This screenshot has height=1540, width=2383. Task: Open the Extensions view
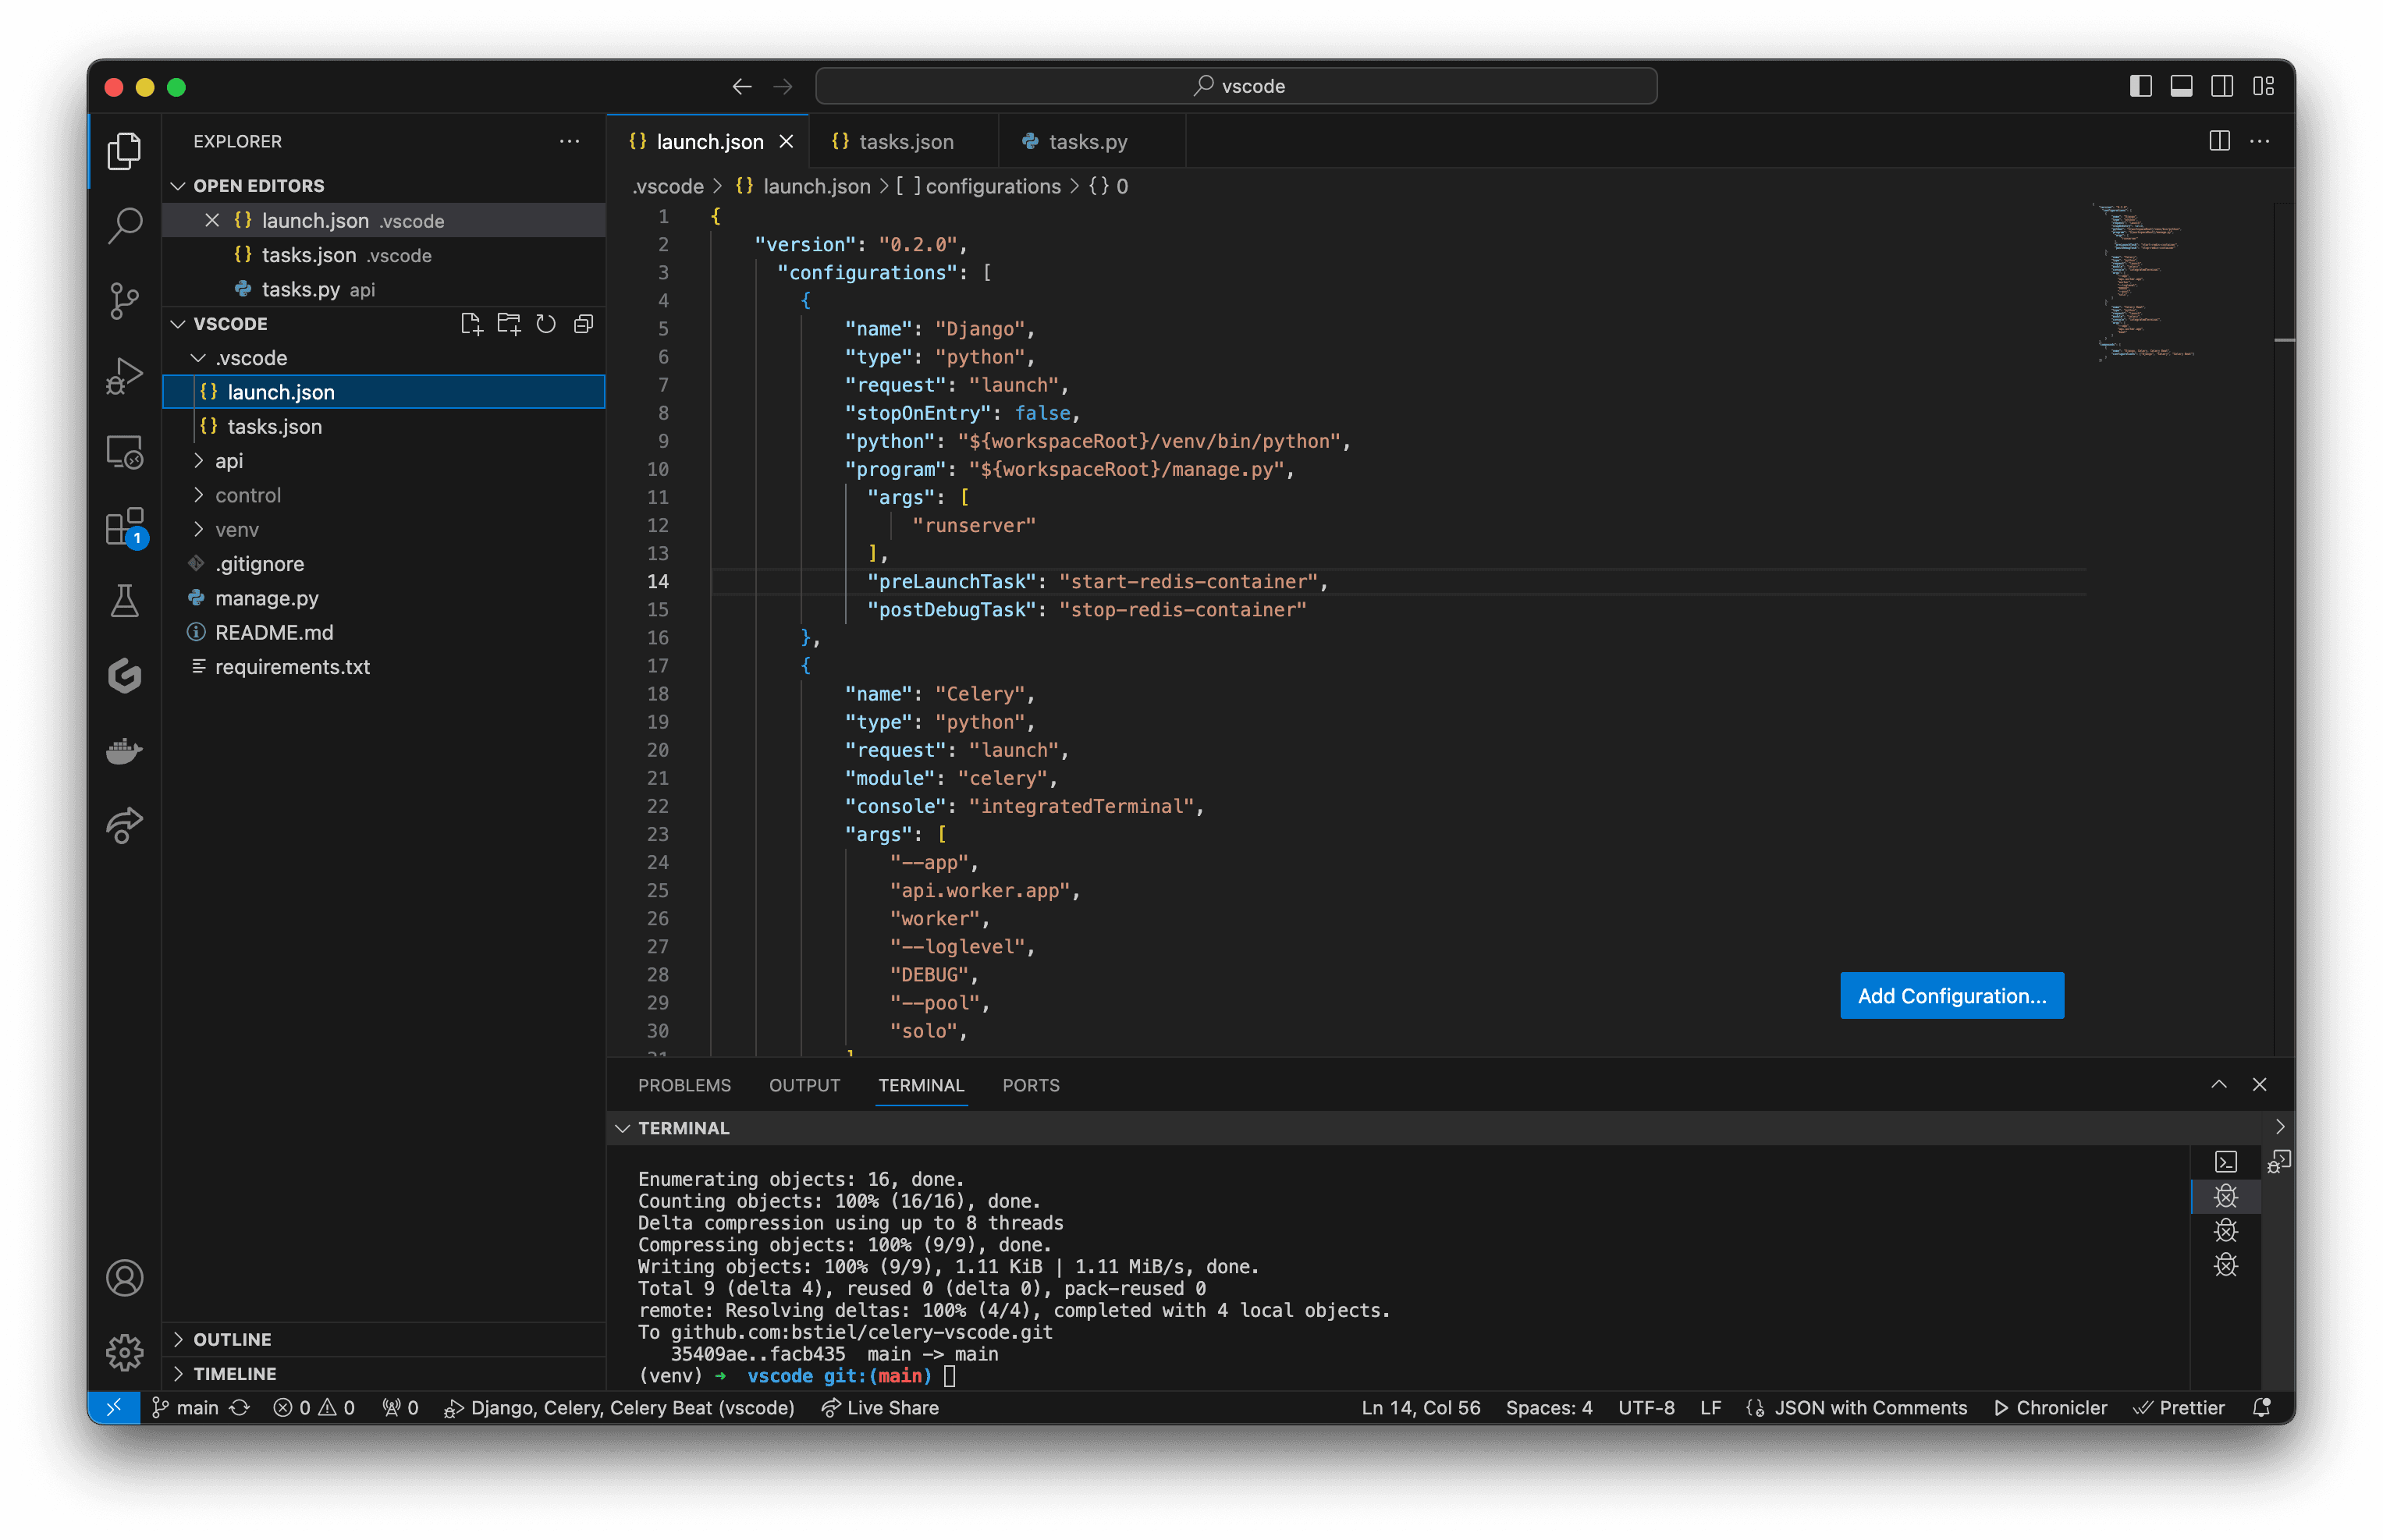click(x=124, y=527)
